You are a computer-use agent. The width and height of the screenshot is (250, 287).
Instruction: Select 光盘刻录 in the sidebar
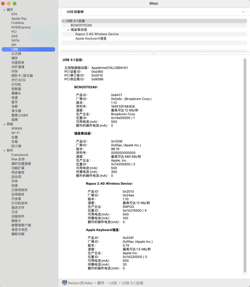point(17,63)
